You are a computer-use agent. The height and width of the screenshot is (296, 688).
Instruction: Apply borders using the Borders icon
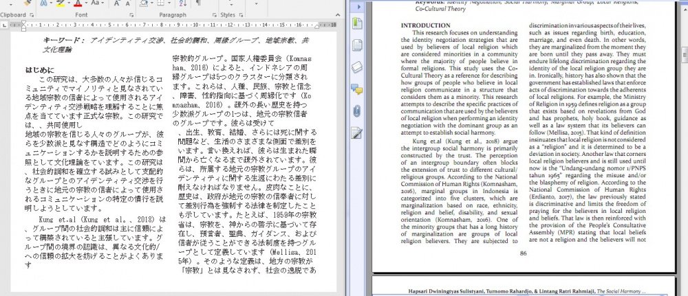pos(160,3)
